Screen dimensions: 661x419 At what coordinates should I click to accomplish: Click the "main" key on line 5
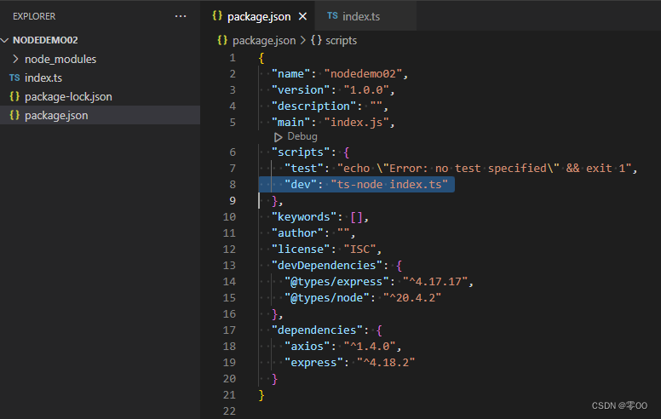point(290,123)
